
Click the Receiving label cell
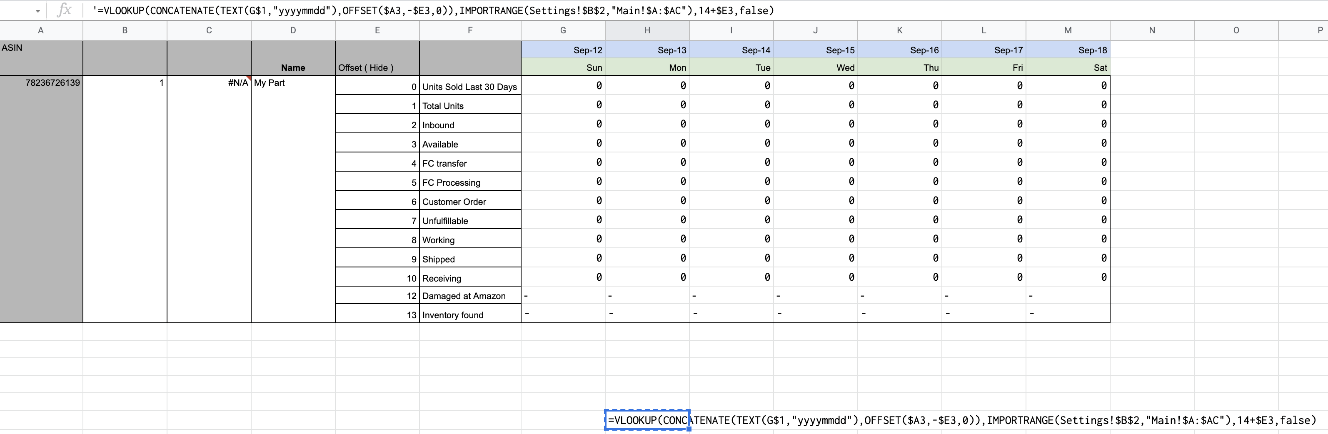470,278
